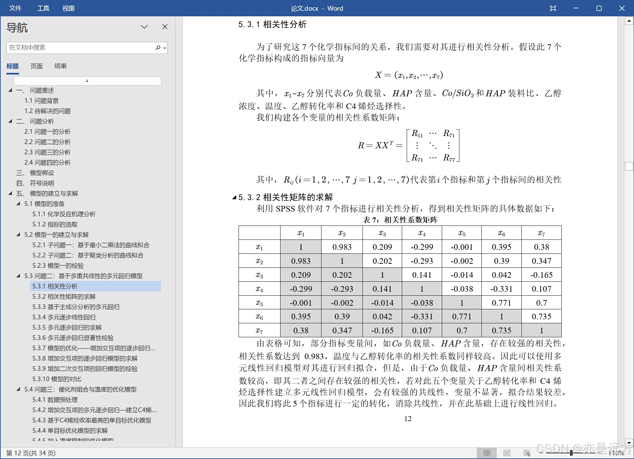Click table cell 0.735 in row x₆
This screenshot has height=459, width=634.
coord(541,317)
